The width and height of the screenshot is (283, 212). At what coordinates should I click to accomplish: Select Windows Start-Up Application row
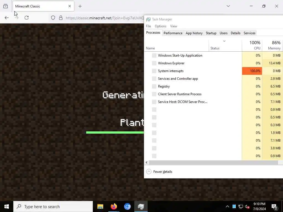[x=213, y=55]
